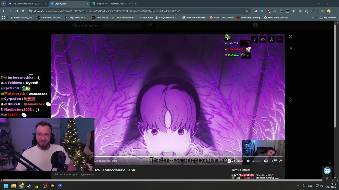Image resolution: width=339 pixels, height=190 pixels.
Task: Open the tray microphone indicator
Action: pos(304,186)
